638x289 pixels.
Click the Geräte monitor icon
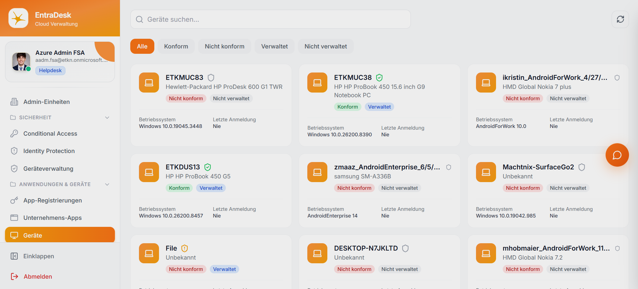(x=14, y=236)
